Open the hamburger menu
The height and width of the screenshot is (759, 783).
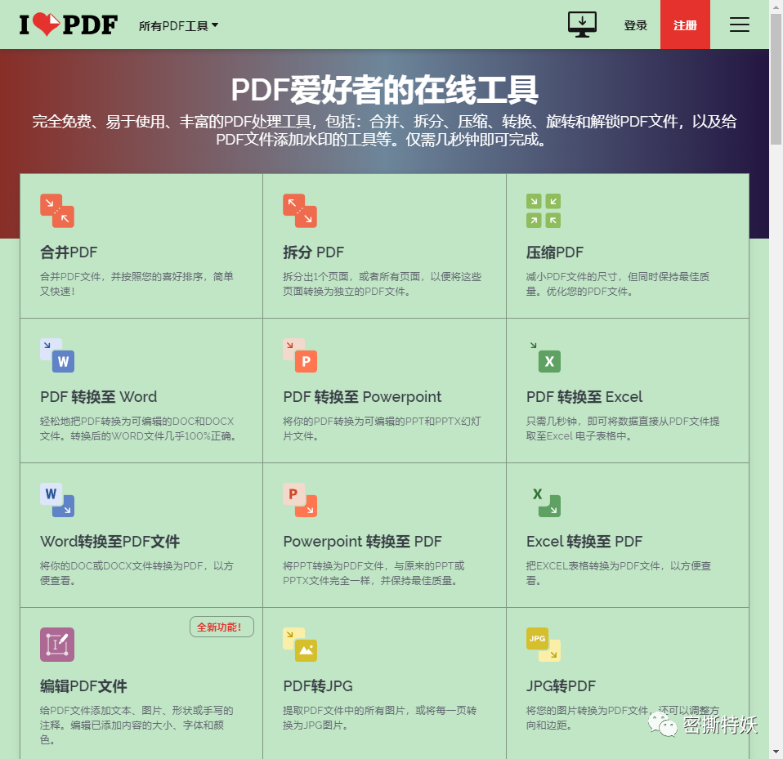point(739,25)
